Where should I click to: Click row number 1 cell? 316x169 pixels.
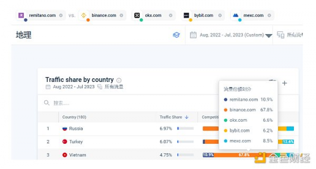tap(48, 129)
